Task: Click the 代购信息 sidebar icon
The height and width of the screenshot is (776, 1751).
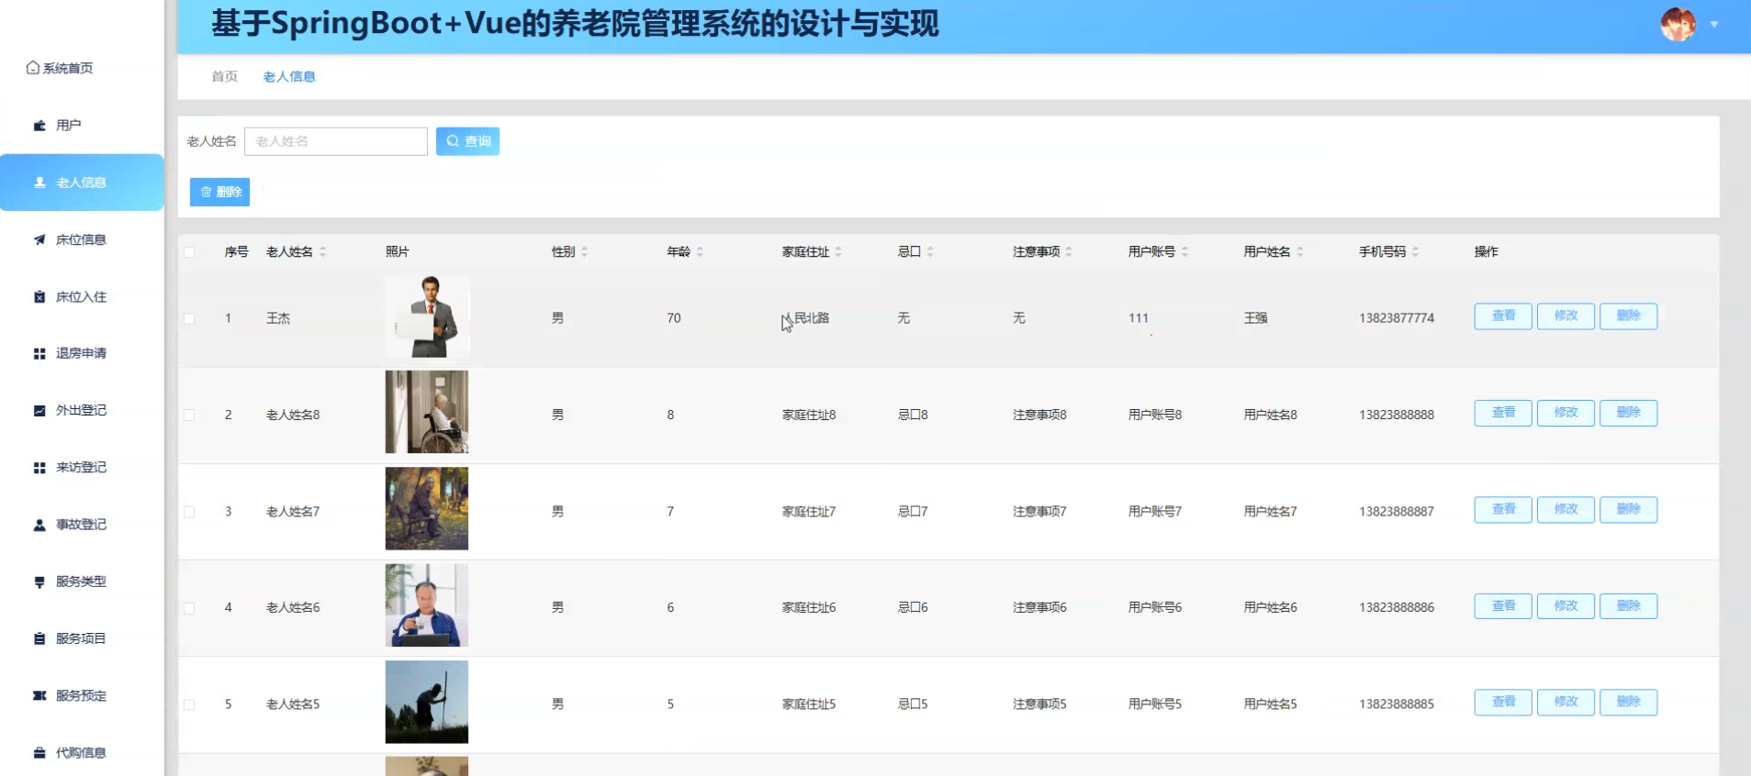Action: click(x=39, y=753)
